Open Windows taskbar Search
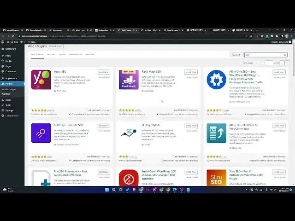 click(x=114, y=190)
